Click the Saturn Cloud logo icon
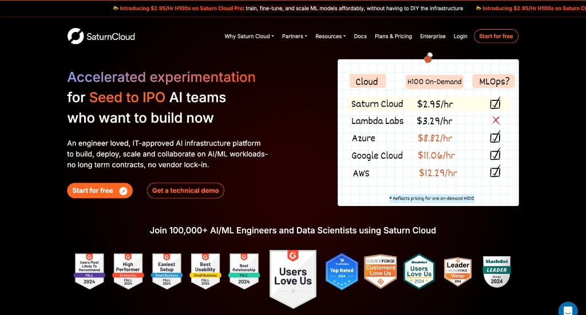Image resolution: width=586 pixels, height=315 pixels. pyautogui.click(x=76, y=36)
